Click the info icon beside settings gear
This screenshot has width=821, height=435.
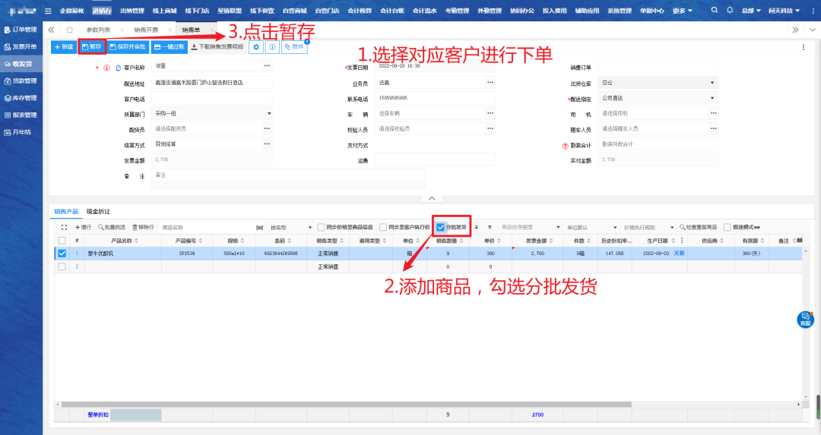click(x=271, y=47)
